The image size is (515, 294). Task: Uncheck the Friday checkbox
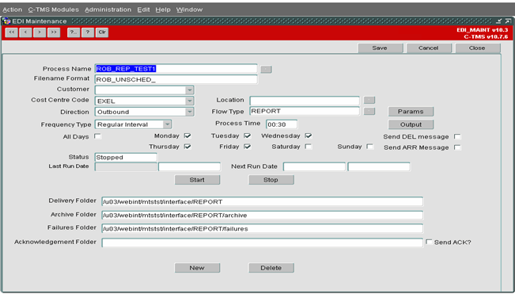pos(248,147)
